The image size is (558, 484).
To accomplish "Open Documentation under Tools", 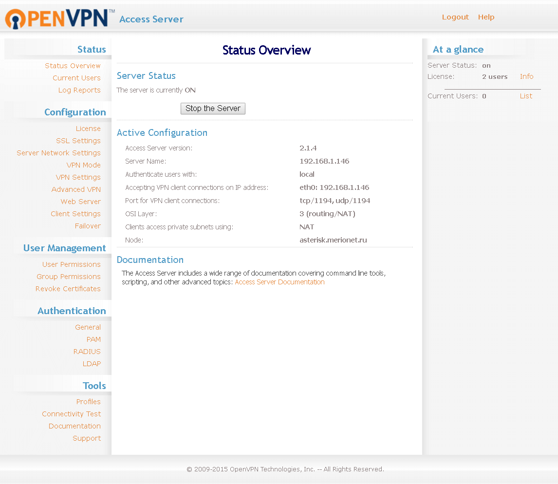I will pyautogui.click(x=74, y=426).
